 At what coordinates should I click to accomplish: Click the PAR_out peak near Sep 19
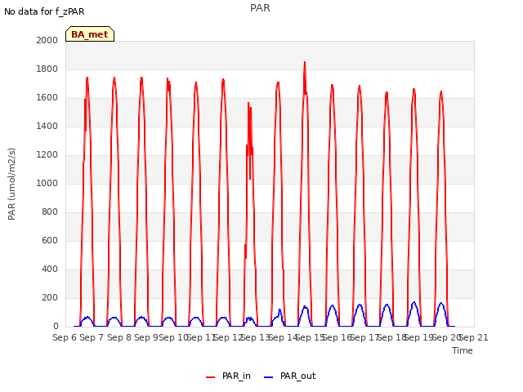[414, 302]
